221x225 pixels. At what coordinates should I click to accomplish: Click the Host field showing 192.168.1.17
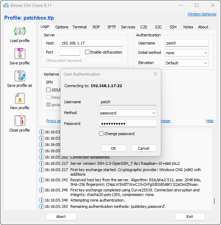point(91,43)
